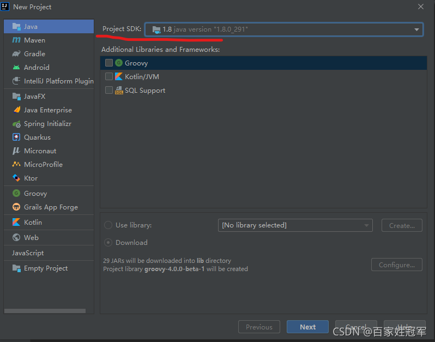
Task: Select Java Enterprise label in list
Action: coord(48,110)
